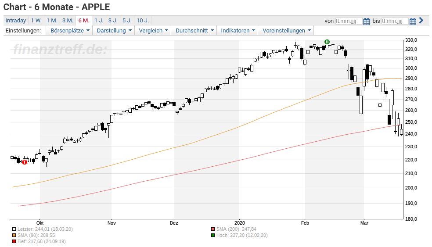Expand the Durchschnitt dropdown menu

pyautogui.click(x=194, y=31)
